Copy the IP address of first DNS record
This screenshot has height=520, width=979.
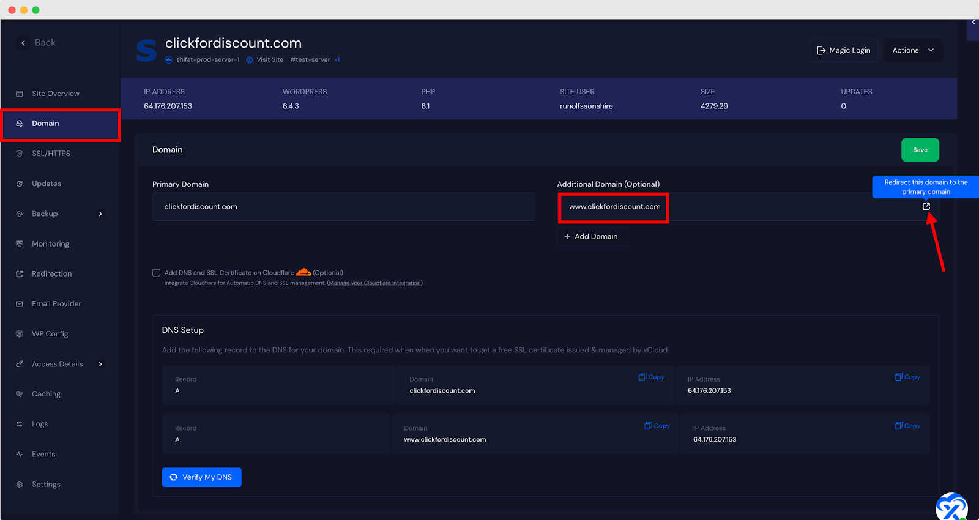[907, 377]
